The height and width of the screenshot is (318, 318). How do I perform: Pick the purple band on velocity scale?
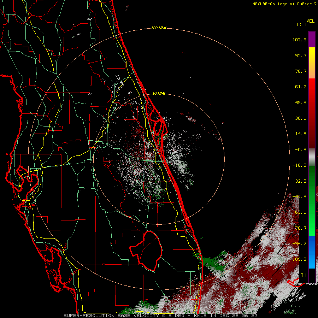coord(312,39)
